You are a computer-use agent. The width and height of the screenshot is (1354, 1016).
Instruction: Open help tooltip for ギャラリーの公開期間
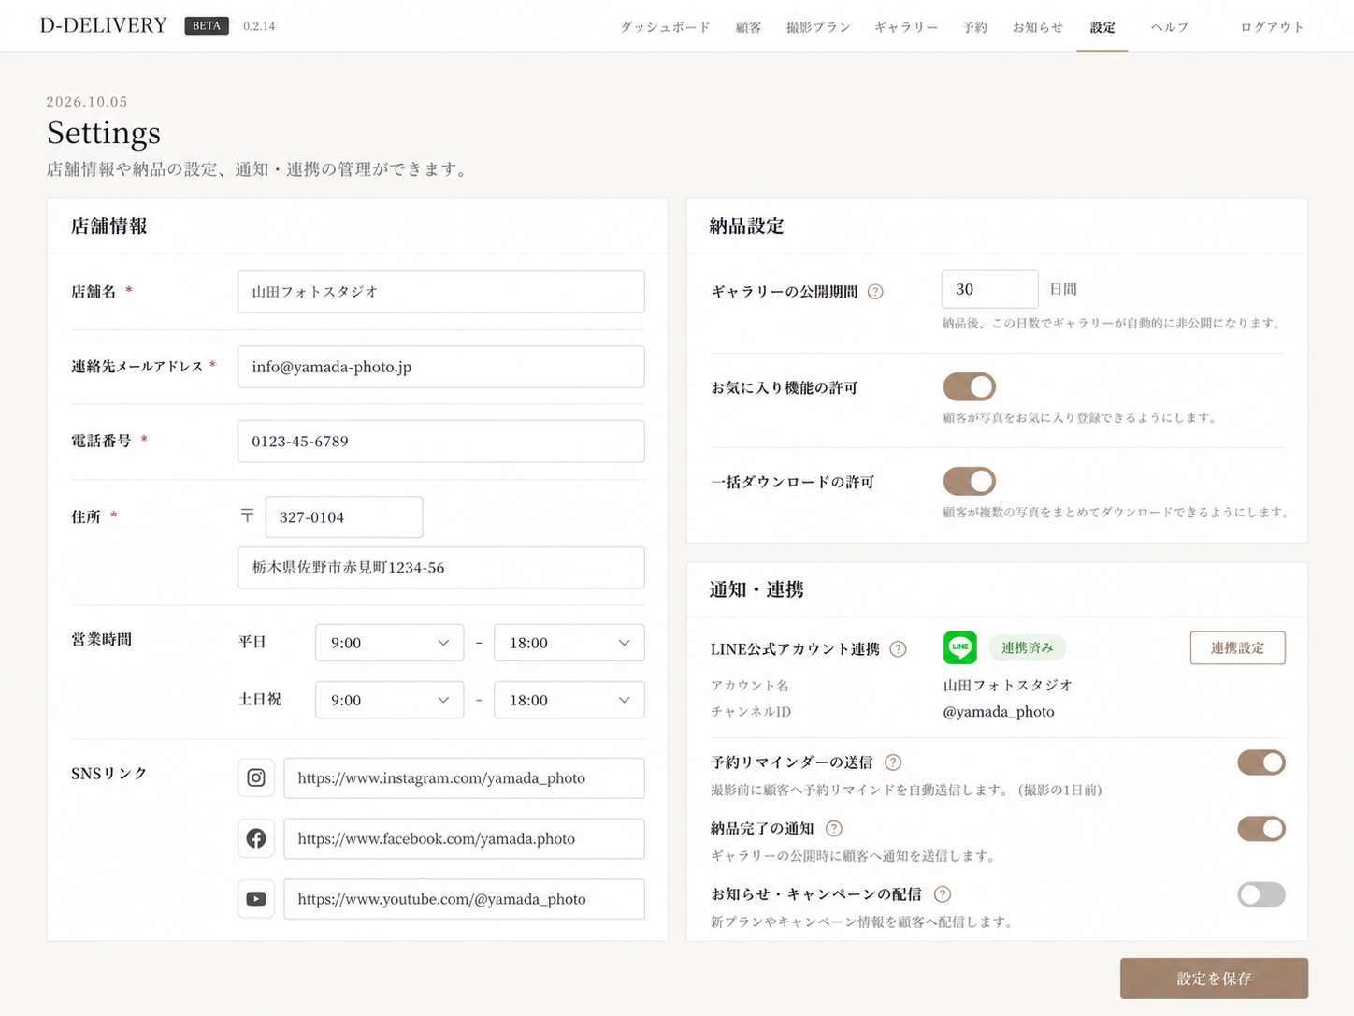pyautogui.click(x=875, y=292)
